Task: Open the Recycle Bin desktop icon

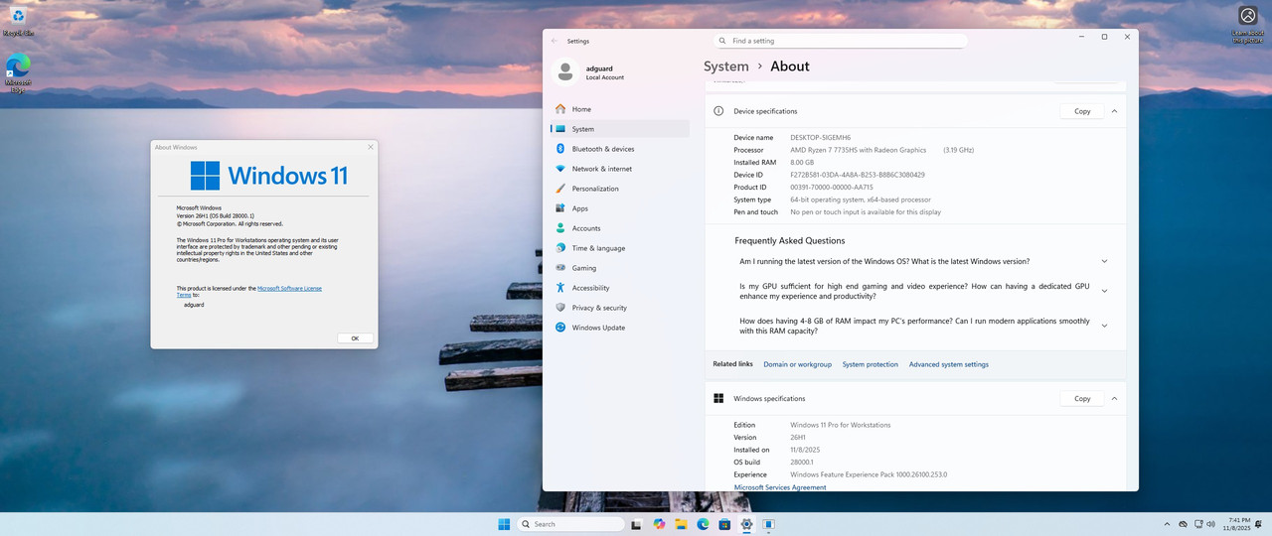Action: 18,20
